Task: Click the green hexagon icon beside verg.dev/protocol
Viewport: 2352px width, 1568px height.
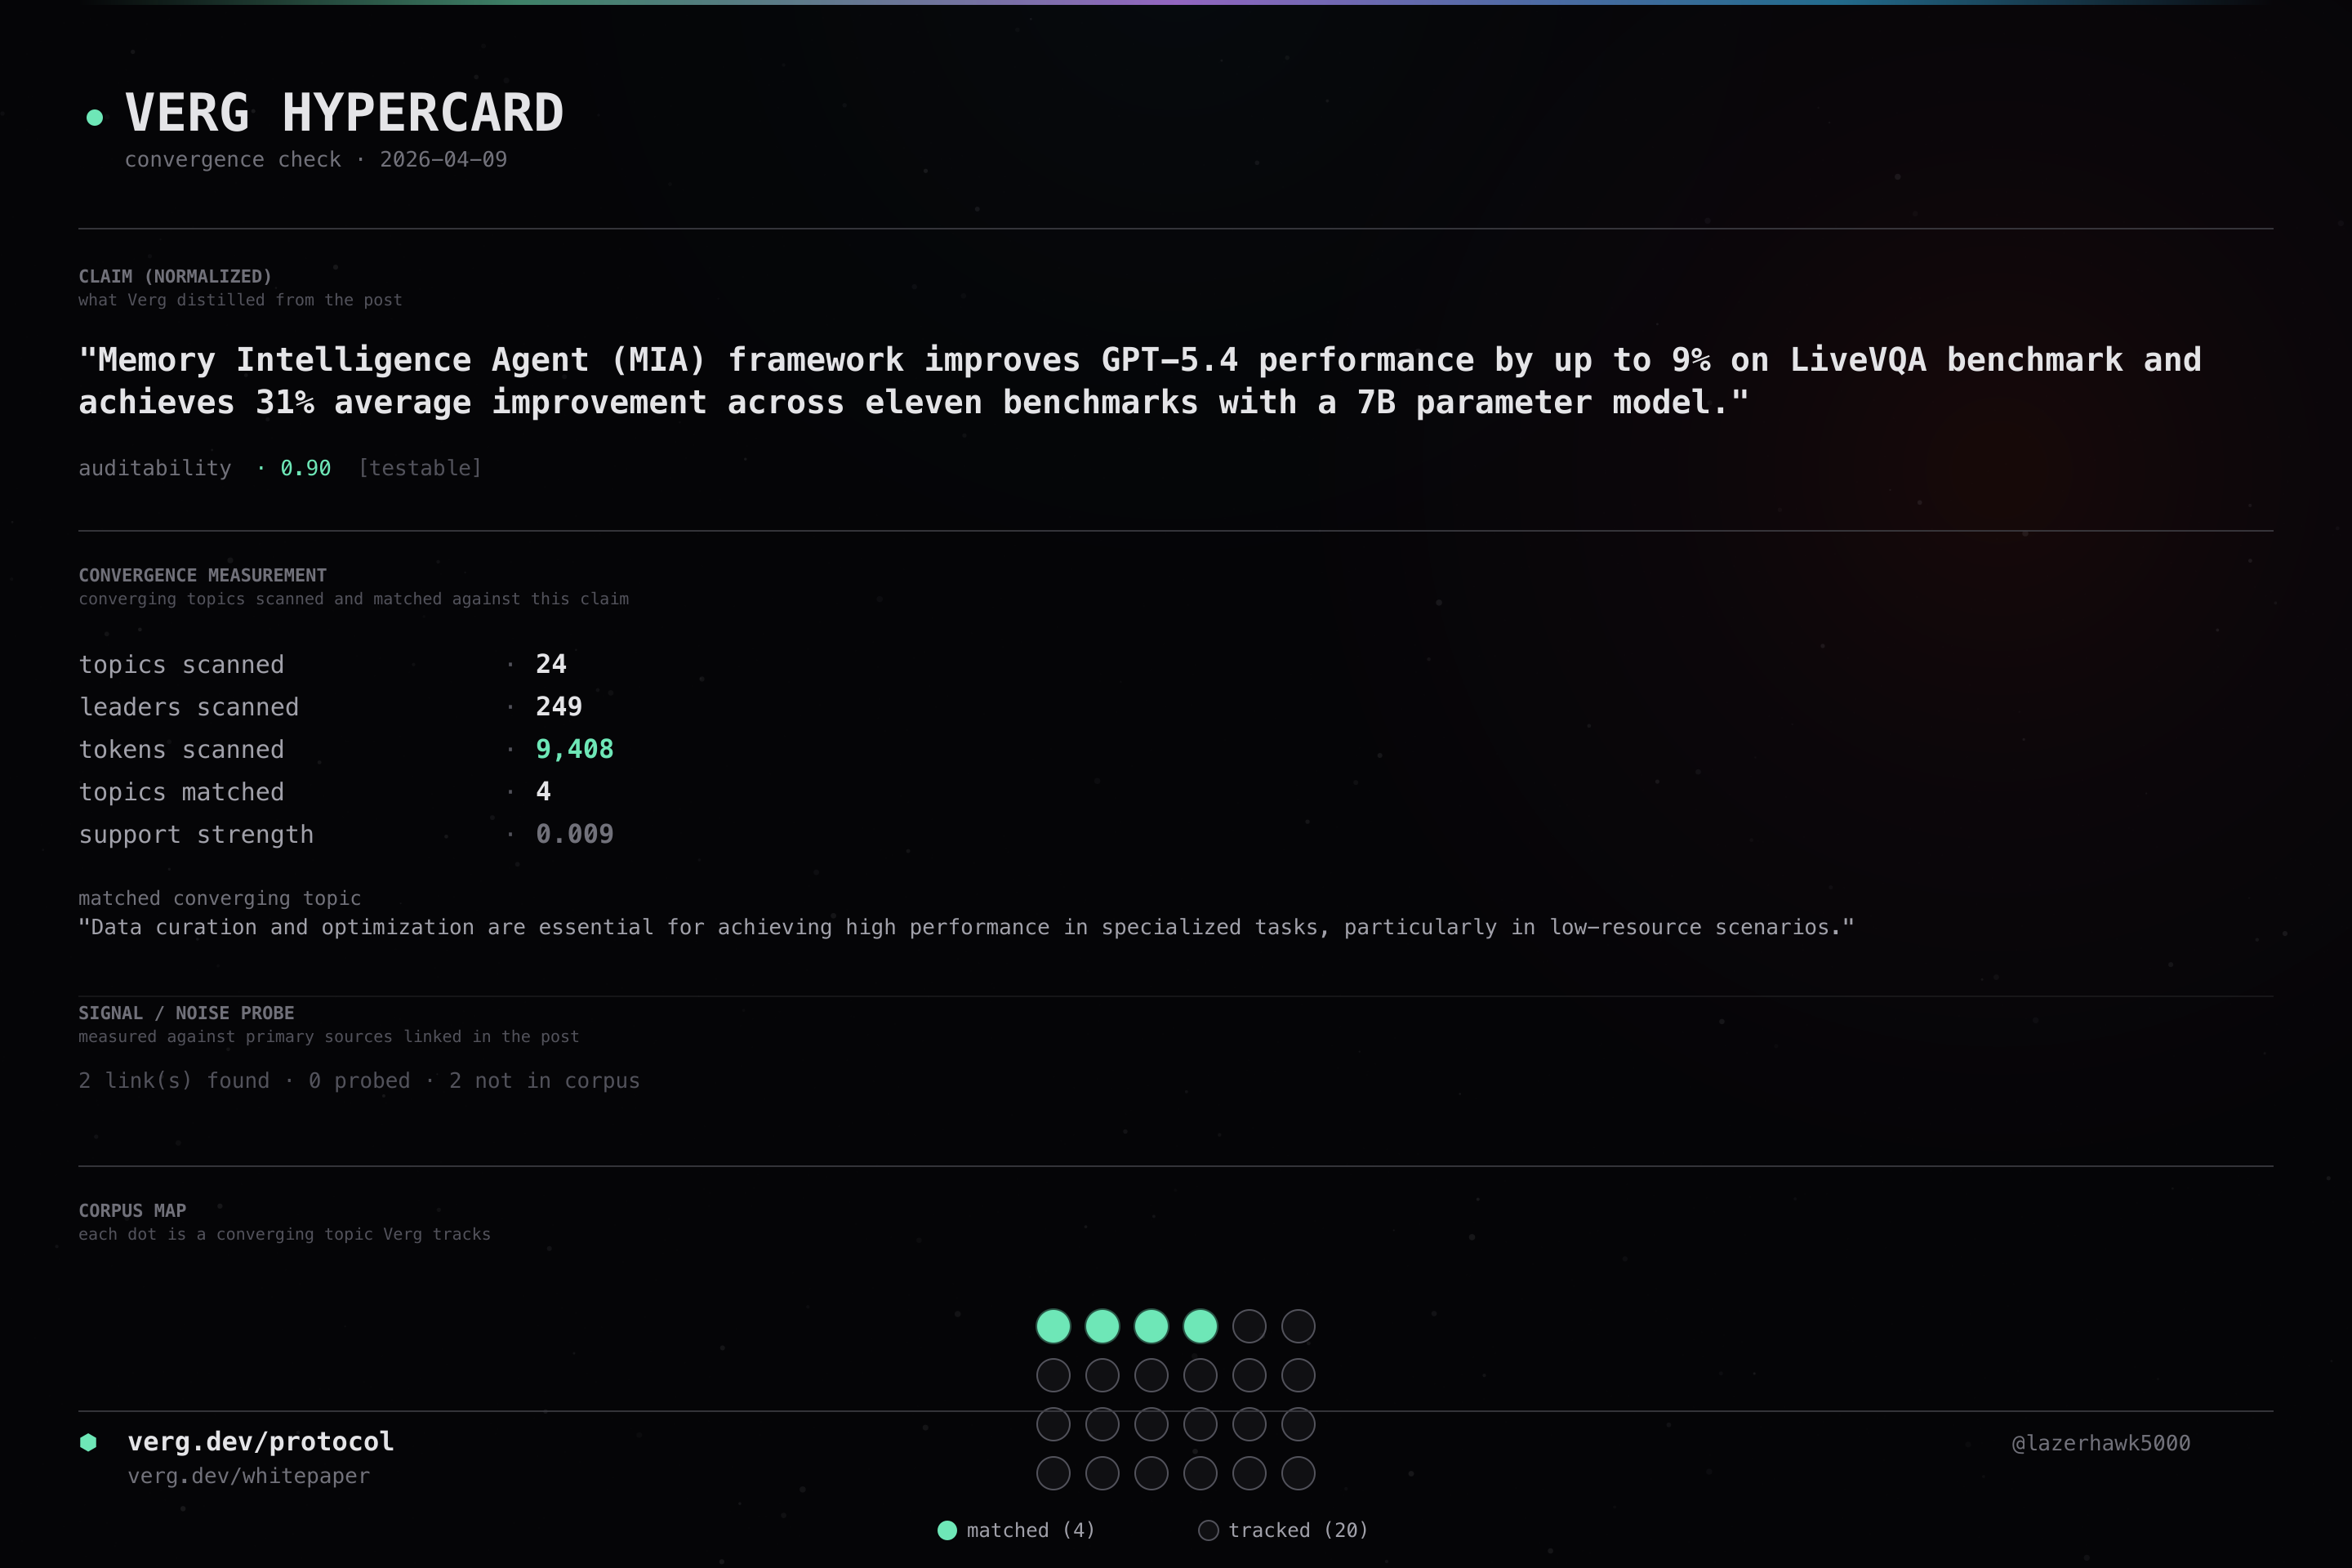Action: [88, 1442]
